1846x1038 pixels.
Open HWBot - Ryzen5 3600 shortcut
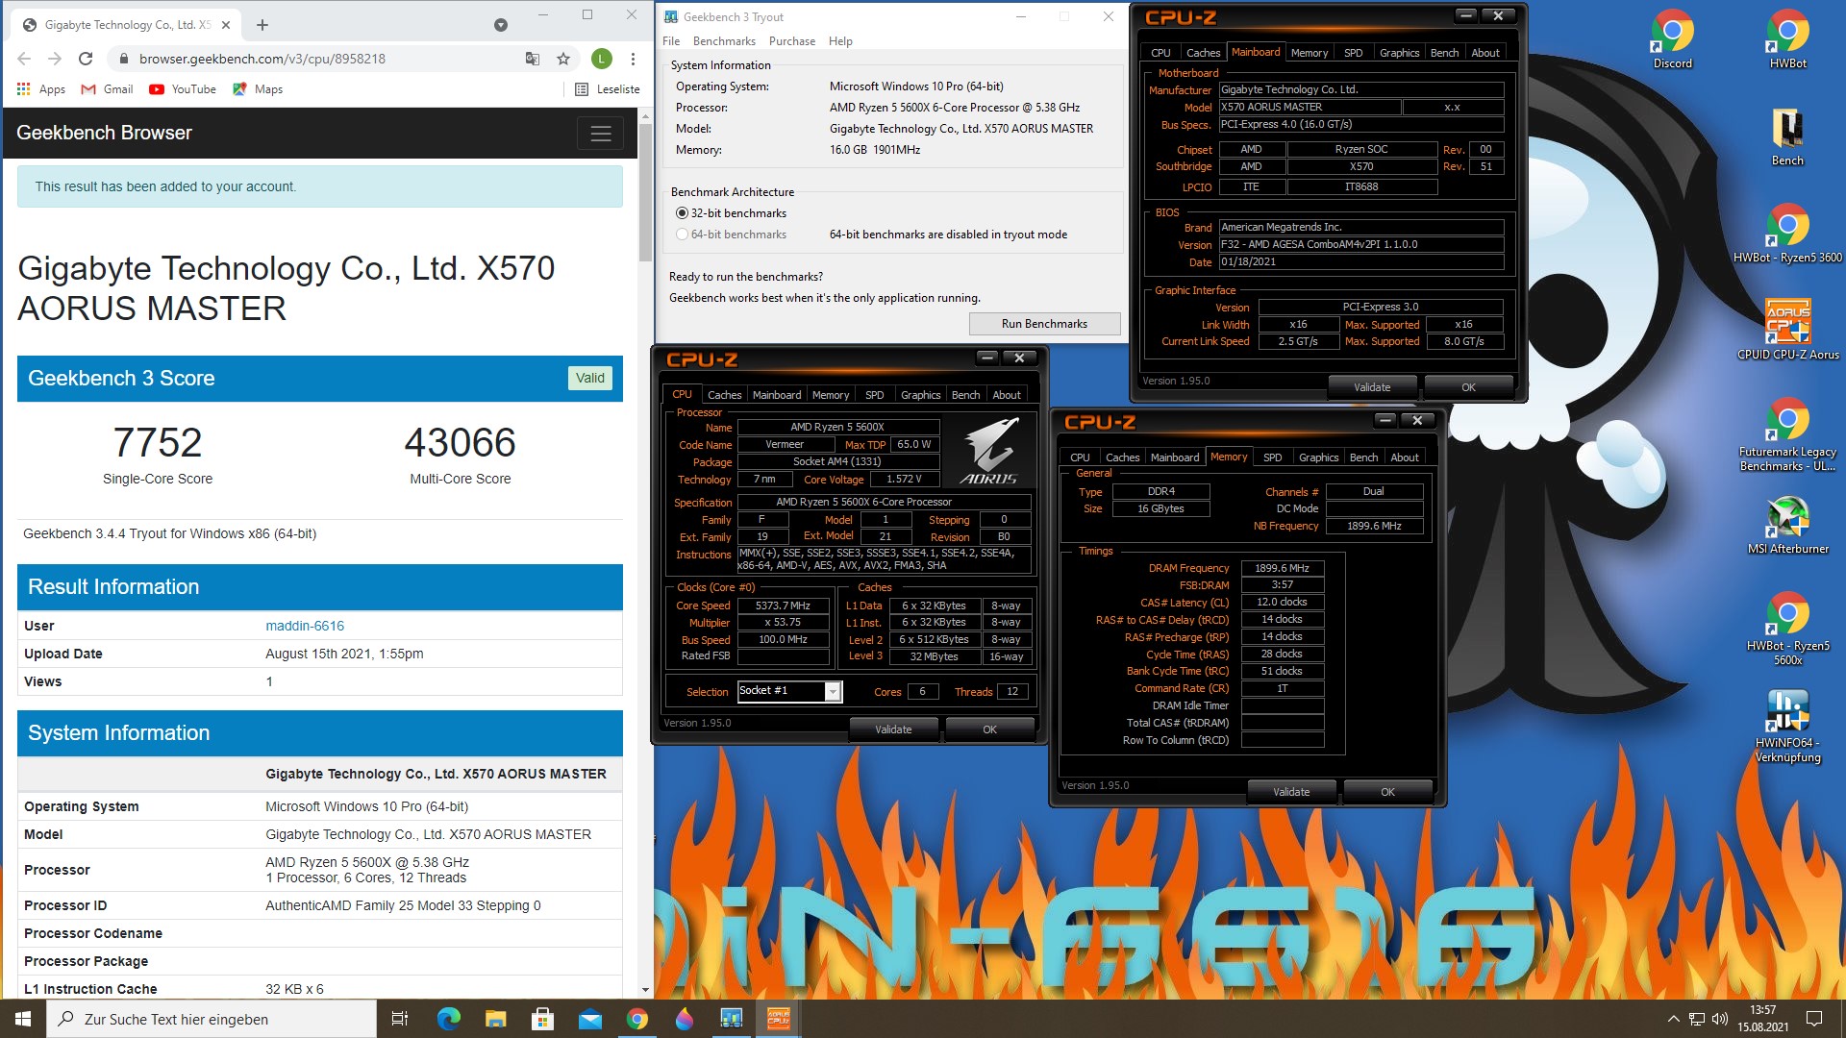pos(1787,235)
